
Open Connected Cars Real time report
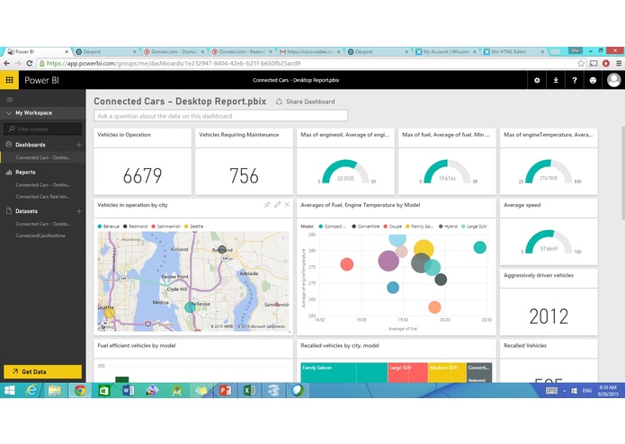[x=42, y=197]
